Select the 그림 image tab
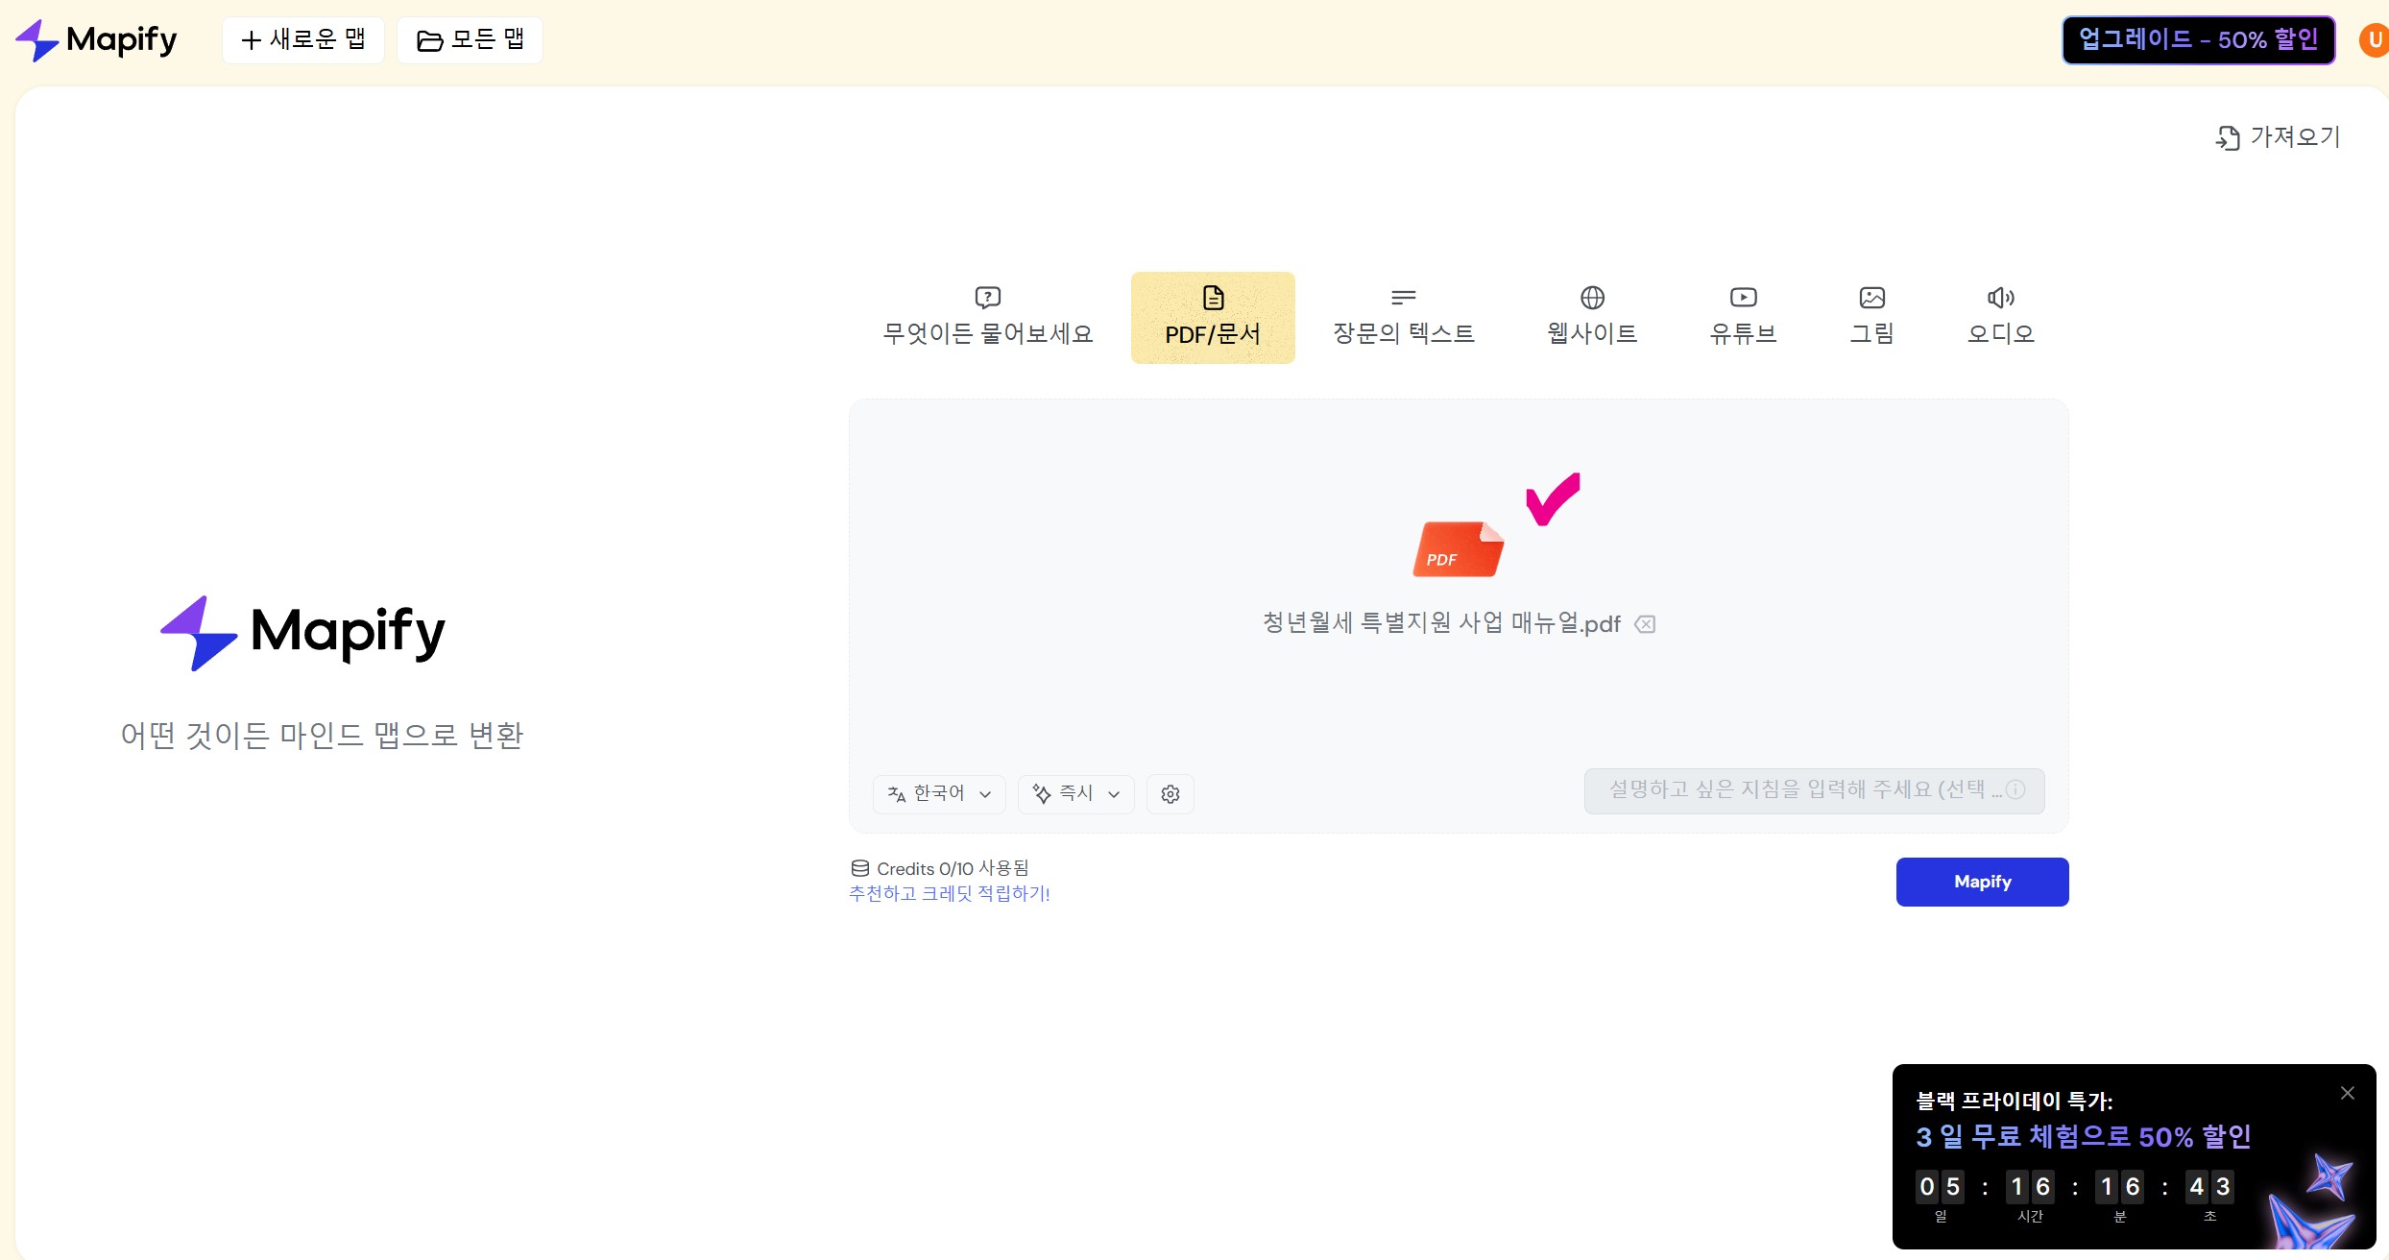2389x1260 pixels. pos(1871,317)
